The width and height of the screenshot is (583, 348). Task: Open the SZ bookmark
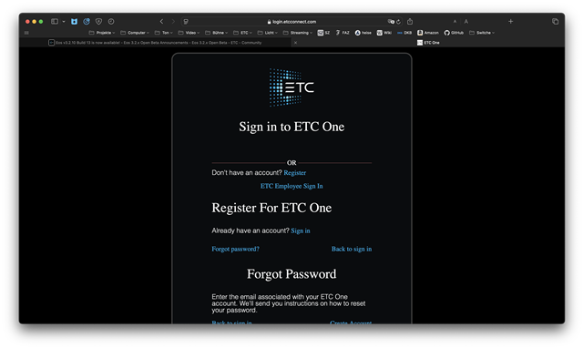coord(323,33)
